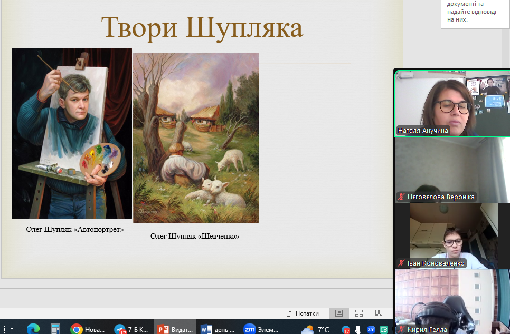Click the green icon in the system tray
This screenshot has height=334, width=510.
tap(384, 330)
